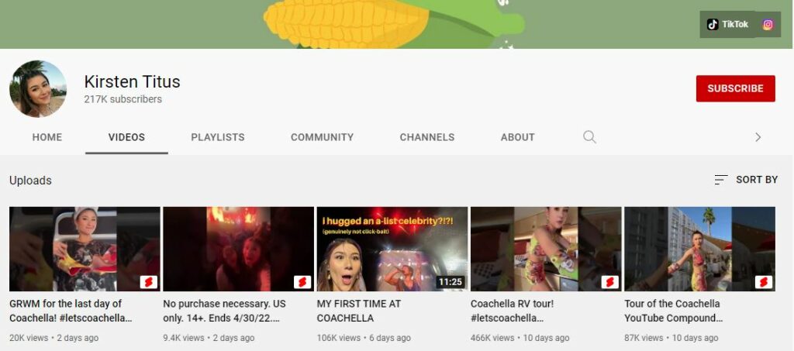Click the Shorts badge on No purchase necessary video
The image size is (794, 351).
point(302,282)
